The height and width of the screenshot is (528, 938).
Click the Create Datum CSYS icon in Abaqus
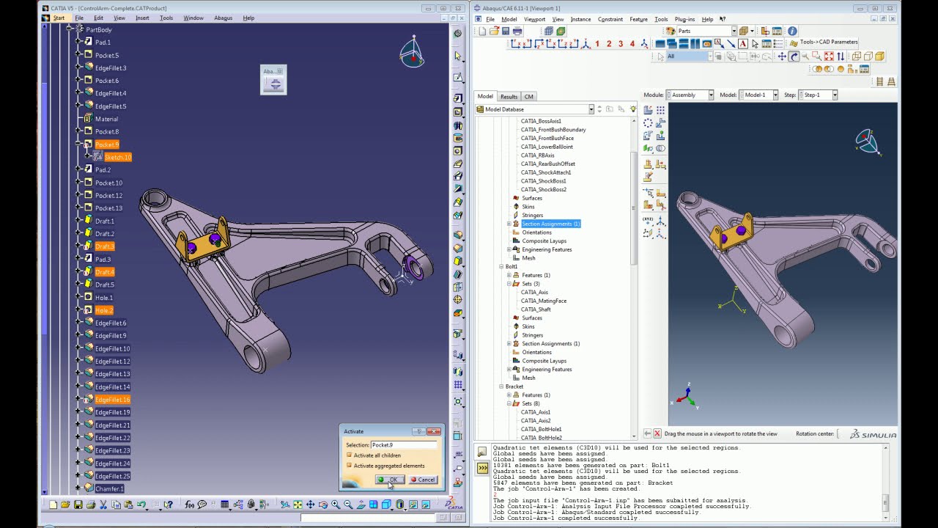pos(660,220)
